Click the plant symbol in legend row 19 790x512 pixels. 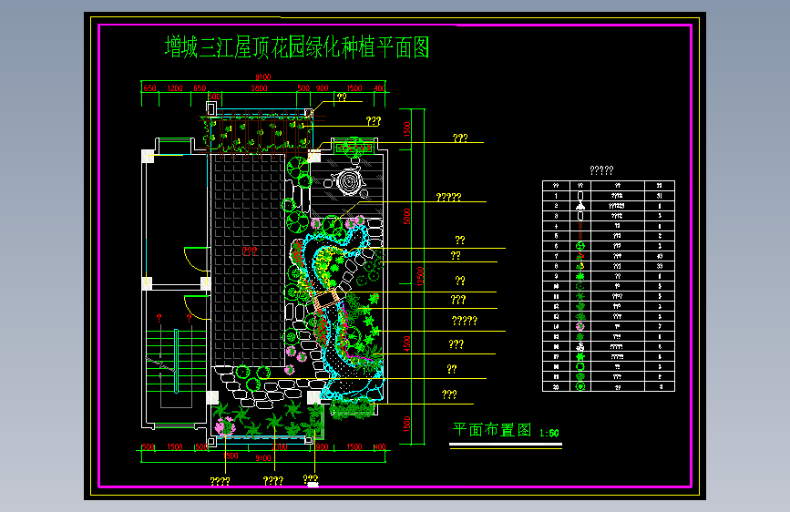point(580,377)
